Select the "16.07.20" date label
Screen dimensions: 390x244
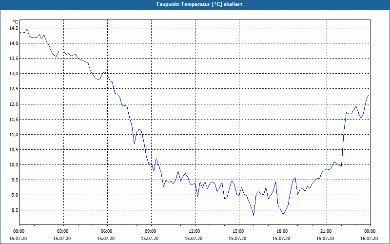click(370, 239)
